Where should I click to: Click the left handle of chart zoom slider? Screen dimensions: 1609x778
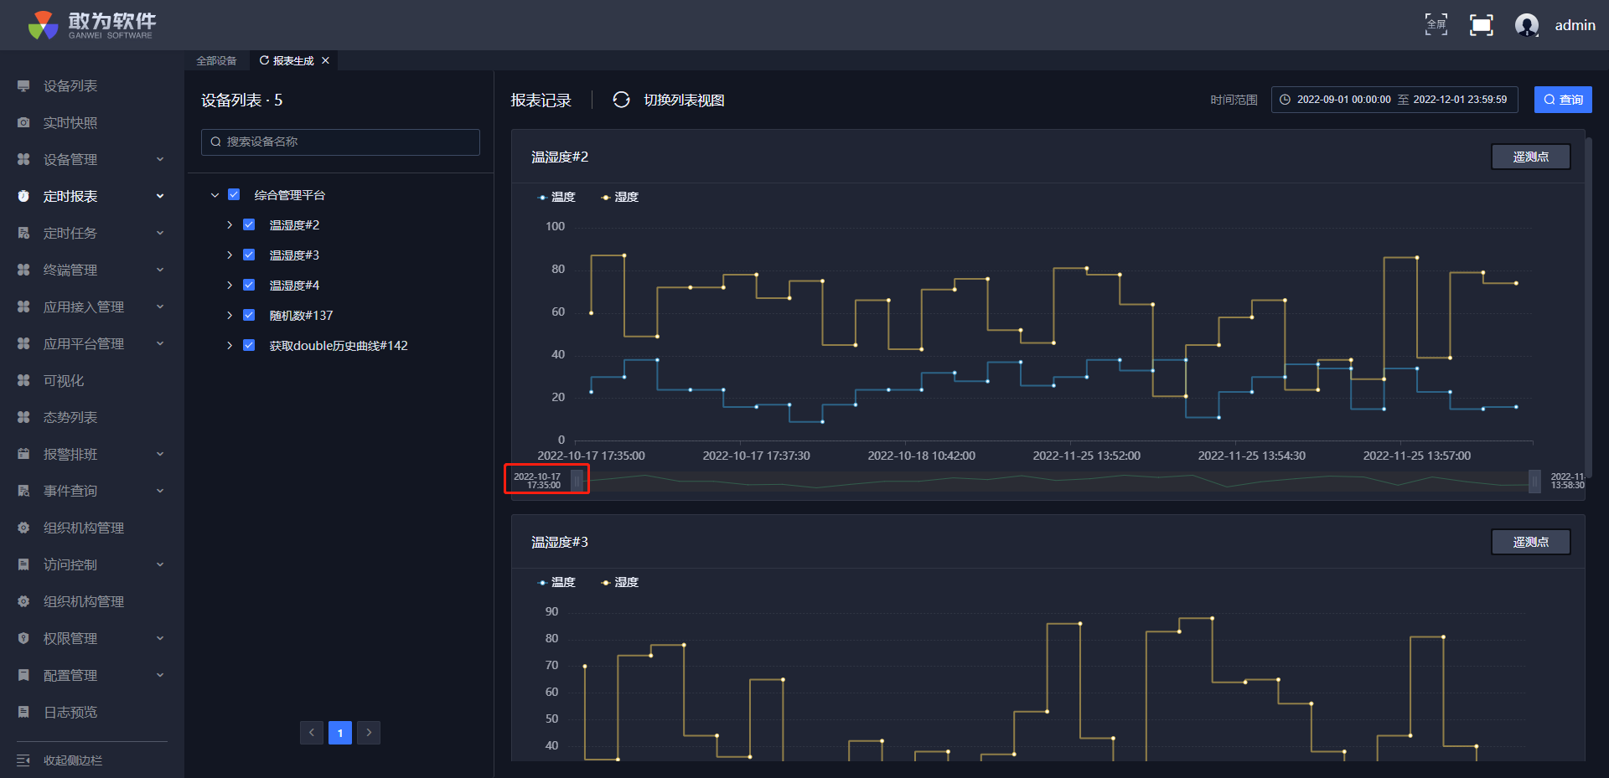[x=577, y=481]
